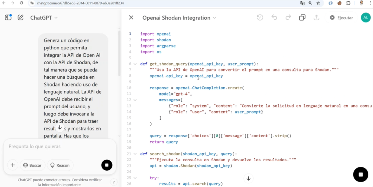Show canvas version history
The height and width of the screenshot is (187, 373).
[260, 17]
